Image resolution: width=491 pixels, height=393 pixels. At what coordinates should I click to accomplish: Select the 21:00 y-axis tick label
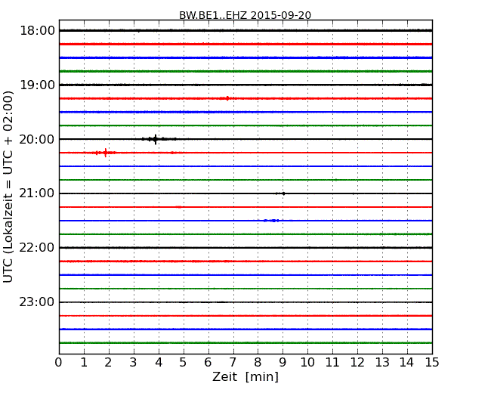(x=37, y=193)
